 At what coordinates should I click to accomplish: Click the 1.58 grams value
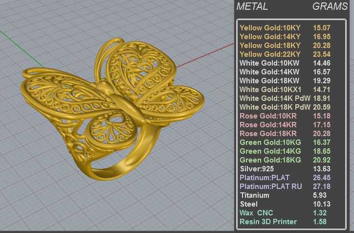tap(320, 222)
